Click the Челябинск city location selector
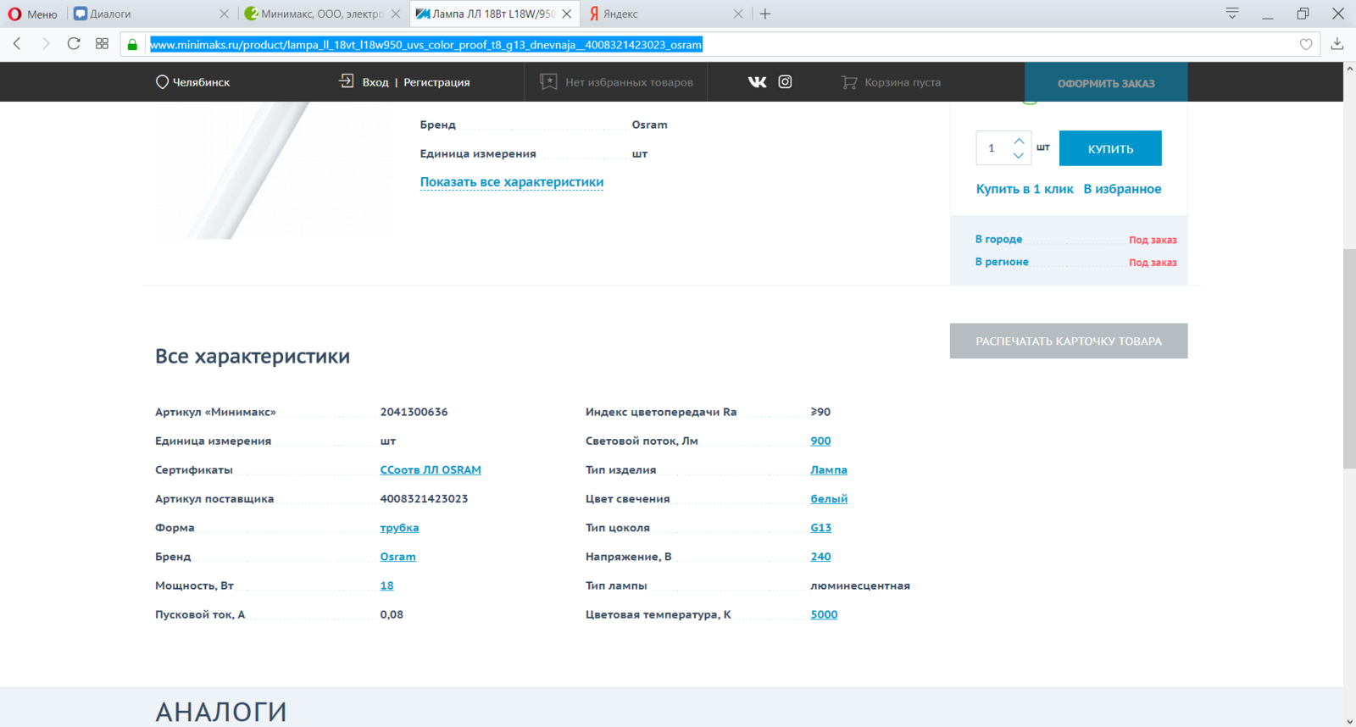The width and height of the screenshot is (1356, 727). click(x=193, y=82)
